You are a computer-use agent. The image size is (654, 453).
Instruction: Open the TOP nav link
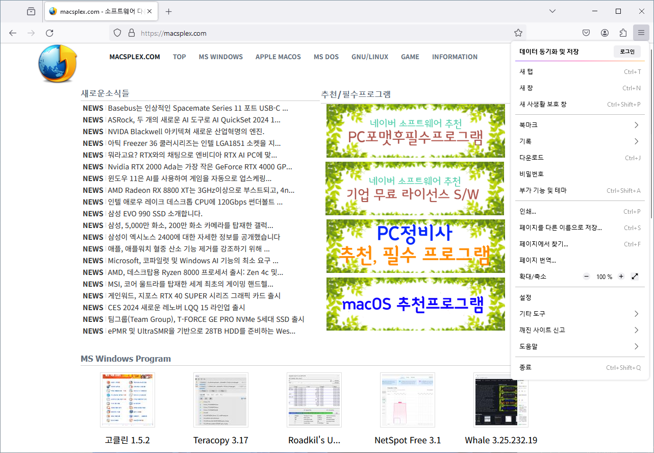click(180, 57)
